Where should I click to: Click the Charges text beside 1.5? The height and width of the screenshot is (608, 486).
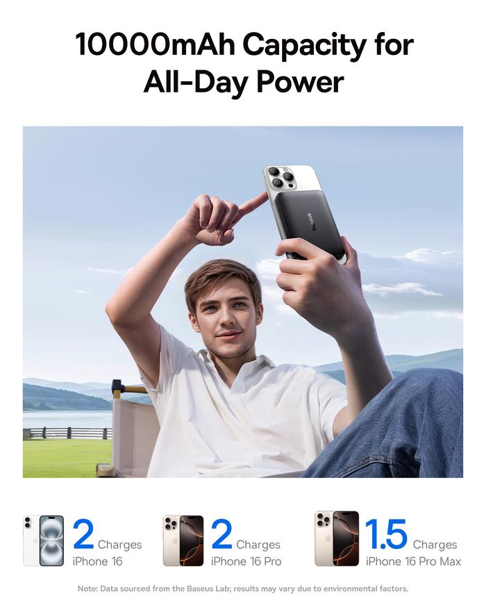coord(435,545)
